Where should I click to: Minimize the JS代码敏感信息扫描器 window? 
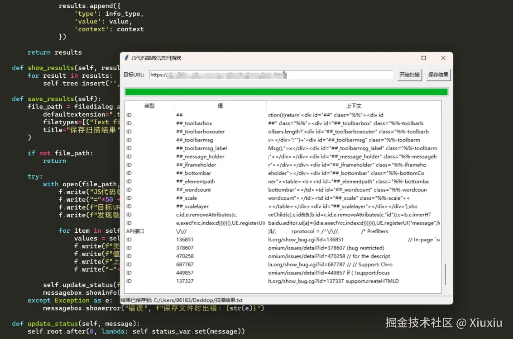pos(404,58)
